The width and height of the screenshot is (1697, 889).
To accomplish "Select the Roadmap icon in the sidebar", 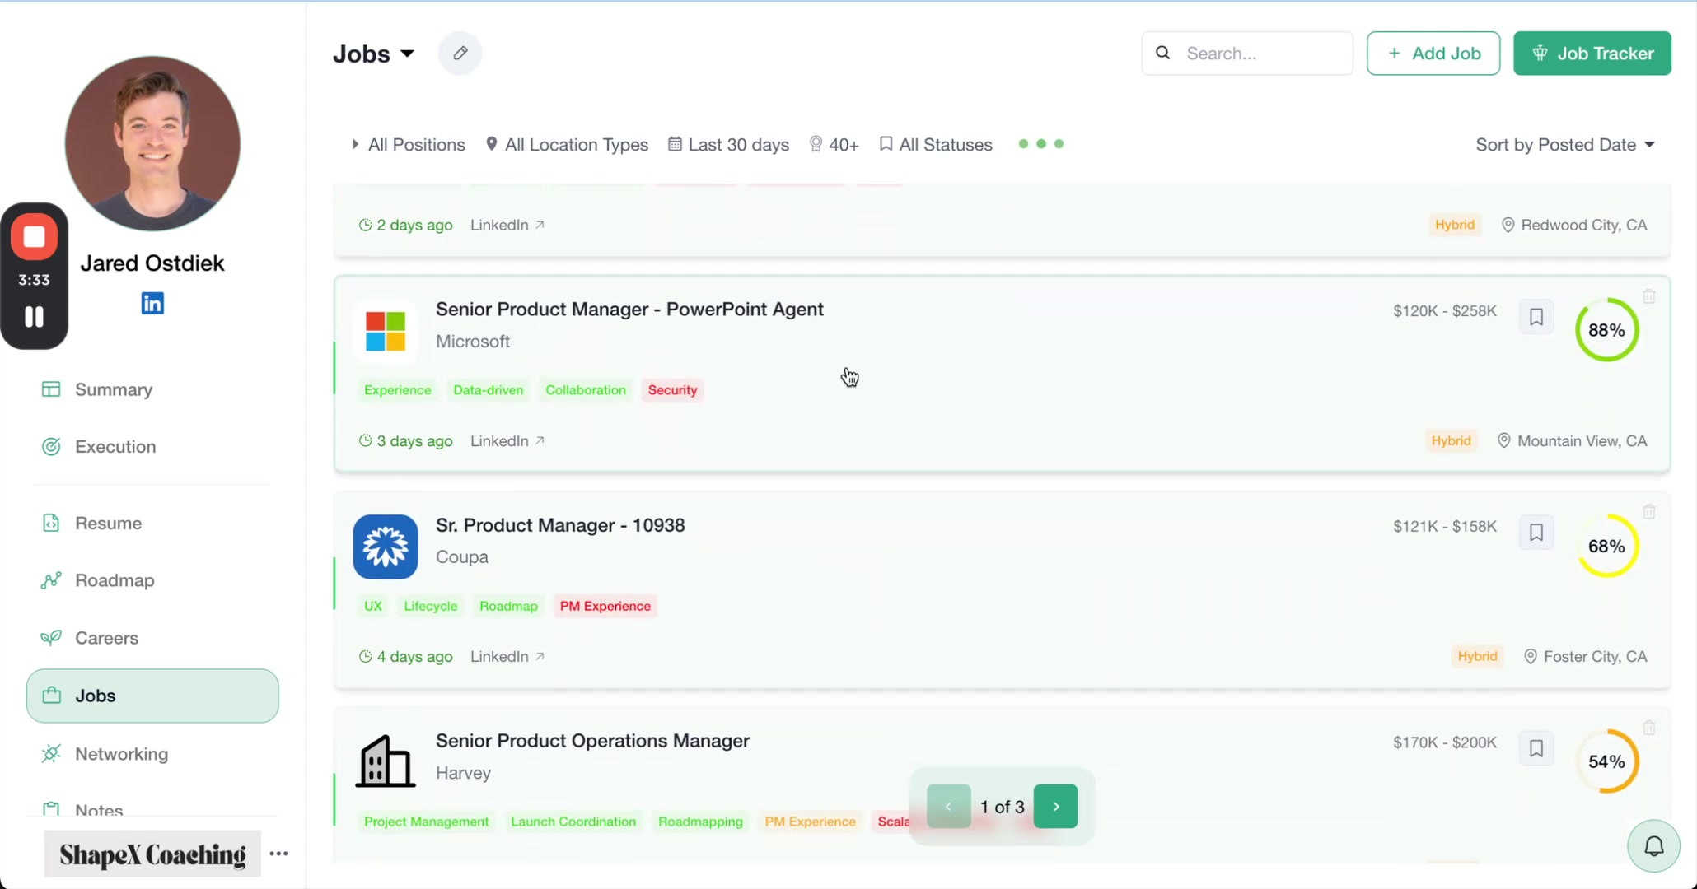I will tap(51, 580).
